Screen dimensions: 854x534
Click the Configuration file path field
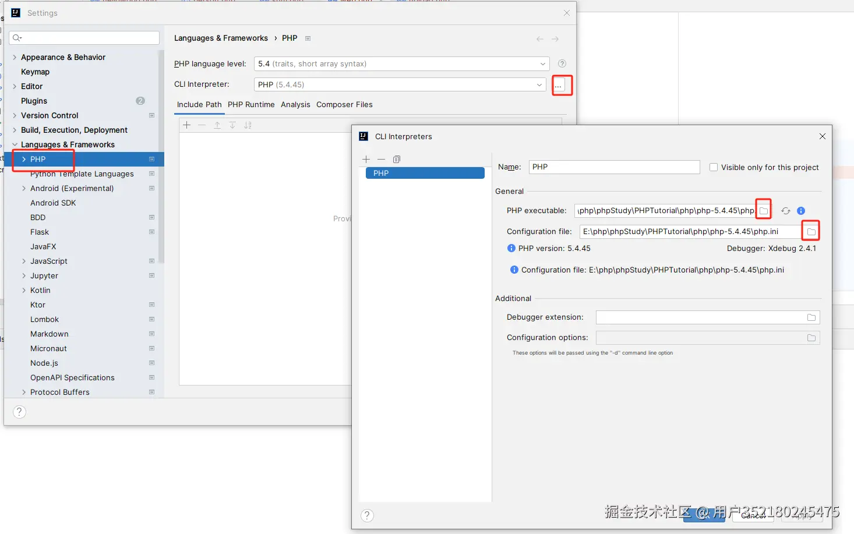[x=690, y=231]
